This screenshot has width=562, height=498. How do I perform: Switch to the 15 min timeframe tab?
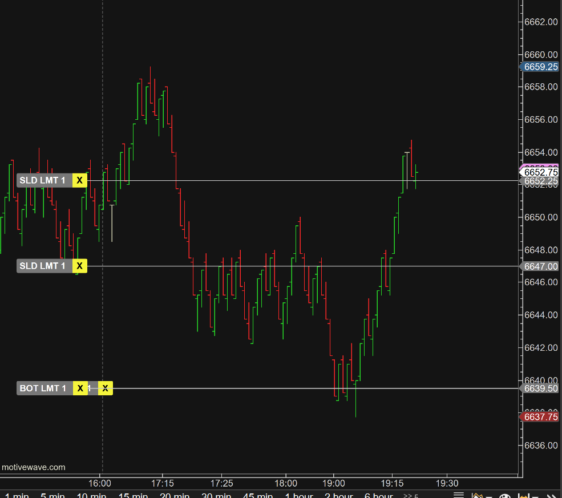click(133, 495)
